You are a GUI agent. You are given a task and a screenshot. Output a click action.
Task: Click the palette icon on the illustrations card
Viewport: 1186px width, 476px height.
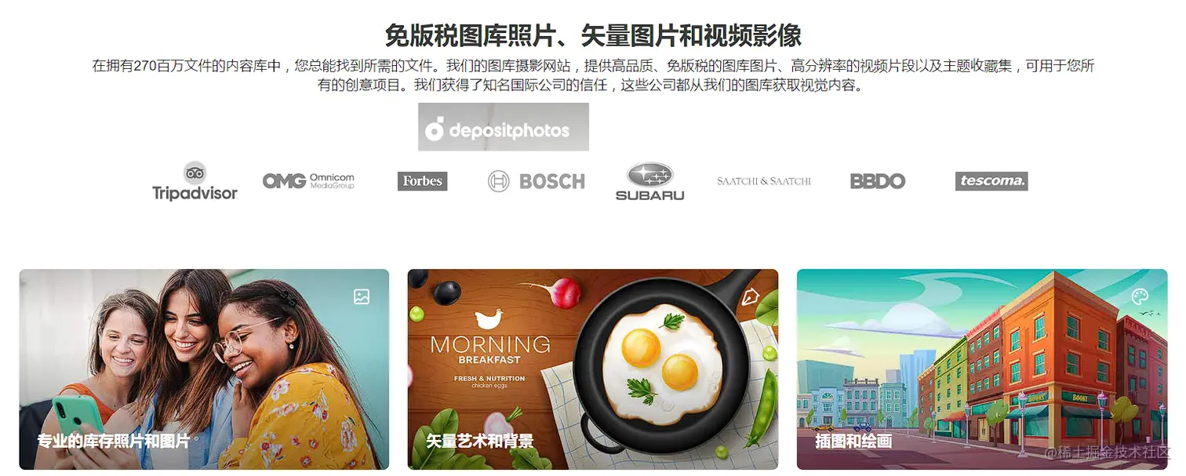pos(1140,296)
